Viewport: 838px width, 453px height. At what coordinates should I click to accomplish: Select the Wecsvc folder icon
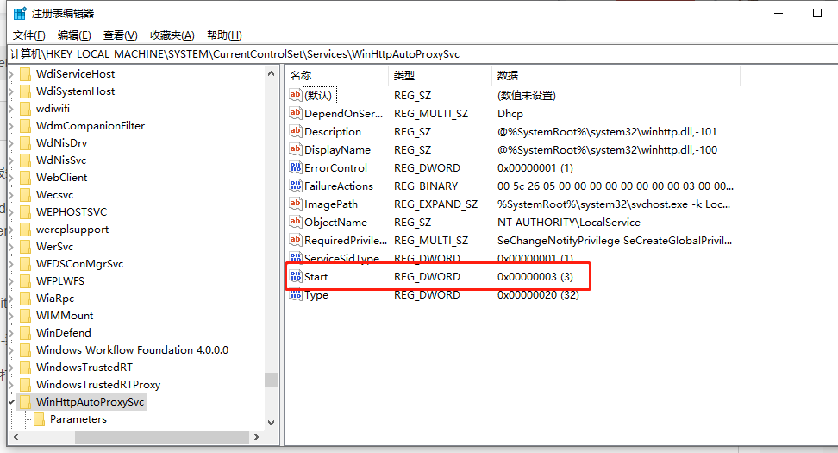pyautogui.click(x=26, y=195)
